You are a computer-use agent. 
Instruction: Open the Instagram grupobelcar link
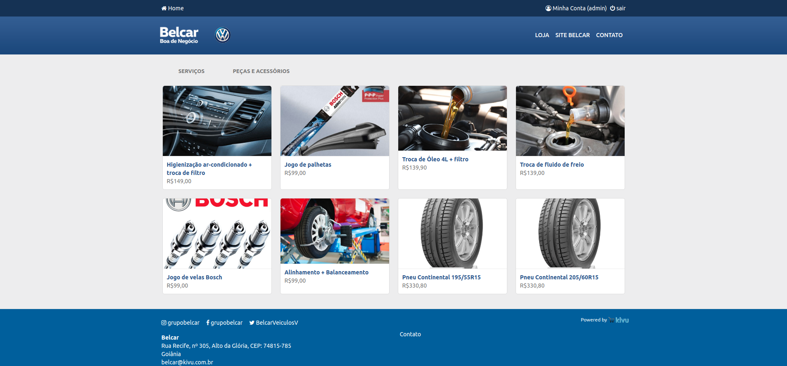(x=181, y=323)
